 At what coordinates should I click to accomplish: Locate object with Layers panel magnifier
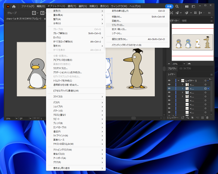(x=187, y=118)
